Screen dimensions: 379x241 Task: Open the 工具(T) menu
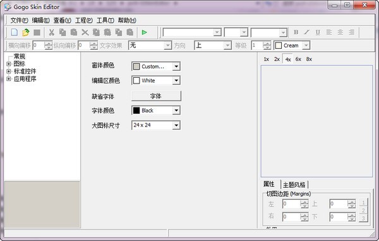coord(105,20)
